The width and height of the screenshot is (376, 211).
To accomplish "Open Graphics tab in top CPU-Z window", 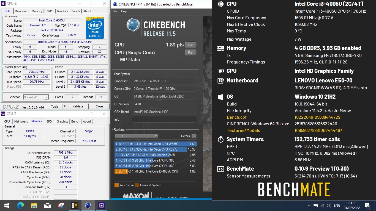I will pos(62,11).
